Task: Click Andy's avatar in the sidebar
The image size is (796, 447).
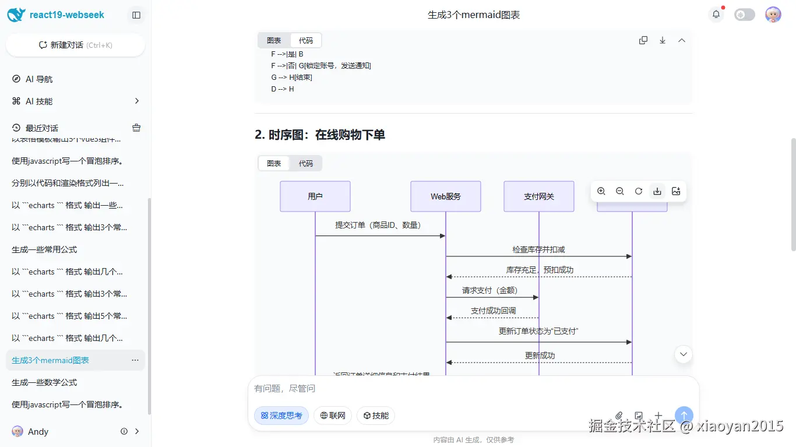Action: pyautogui.click(x=17, y=431)
